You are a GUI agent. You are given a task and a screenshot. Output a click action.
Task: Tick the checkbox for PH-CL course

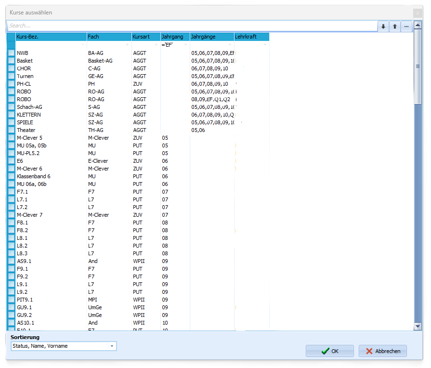click(x=11, y=84)
